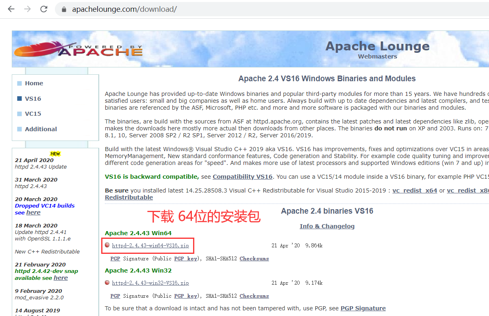The width and height of the screenshot is (489, 316).
Task: Select VS16 in the sidebar
Action: tap(33, 98)
